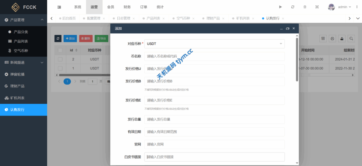This screenshot has height=166, width=362.
Task: Close the 理财产品 tab
Action: (223, 18)
